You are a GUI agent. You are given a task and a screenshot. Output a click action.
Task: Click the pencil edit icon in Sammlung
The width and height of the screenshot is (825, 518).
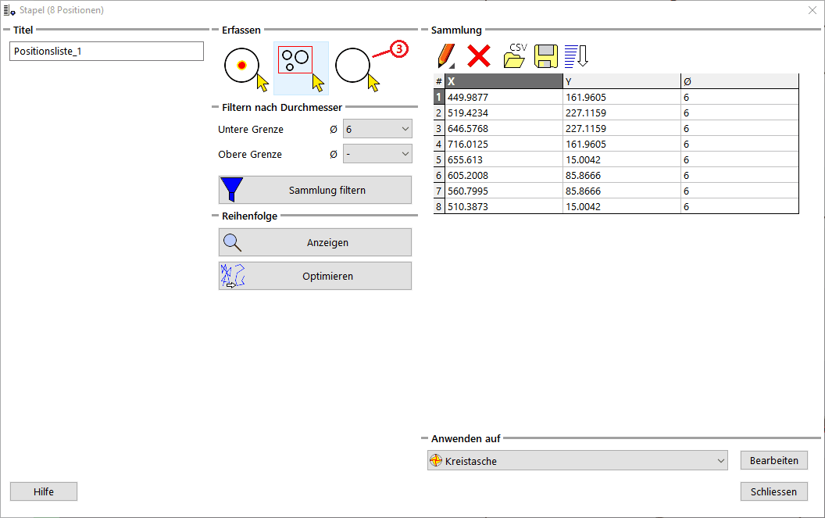[x=445, y=56]
